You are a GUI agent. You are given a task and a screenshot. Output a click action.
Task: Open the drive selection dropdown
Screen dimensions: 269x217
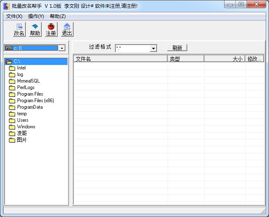coord(62,48)
